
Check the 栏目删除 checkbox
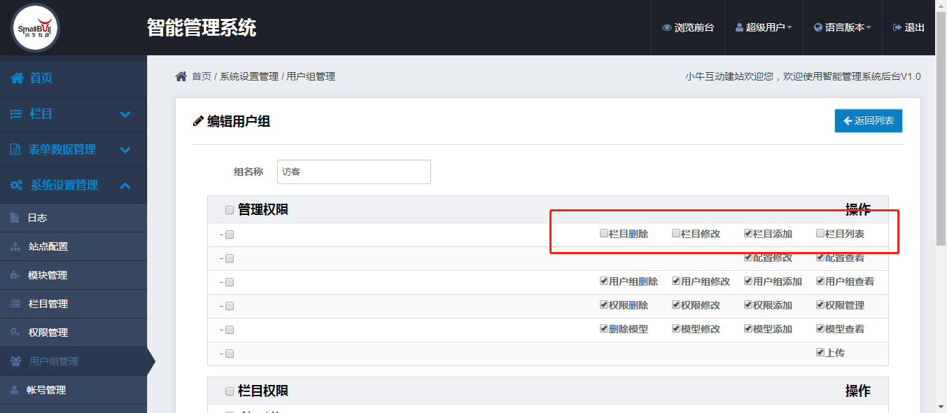(604, 233)
